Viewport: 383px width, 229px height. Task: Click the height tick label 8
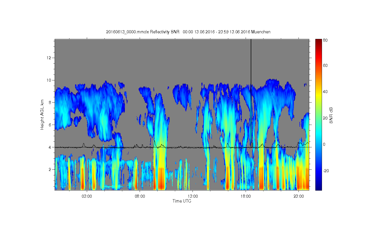point(50,103)
